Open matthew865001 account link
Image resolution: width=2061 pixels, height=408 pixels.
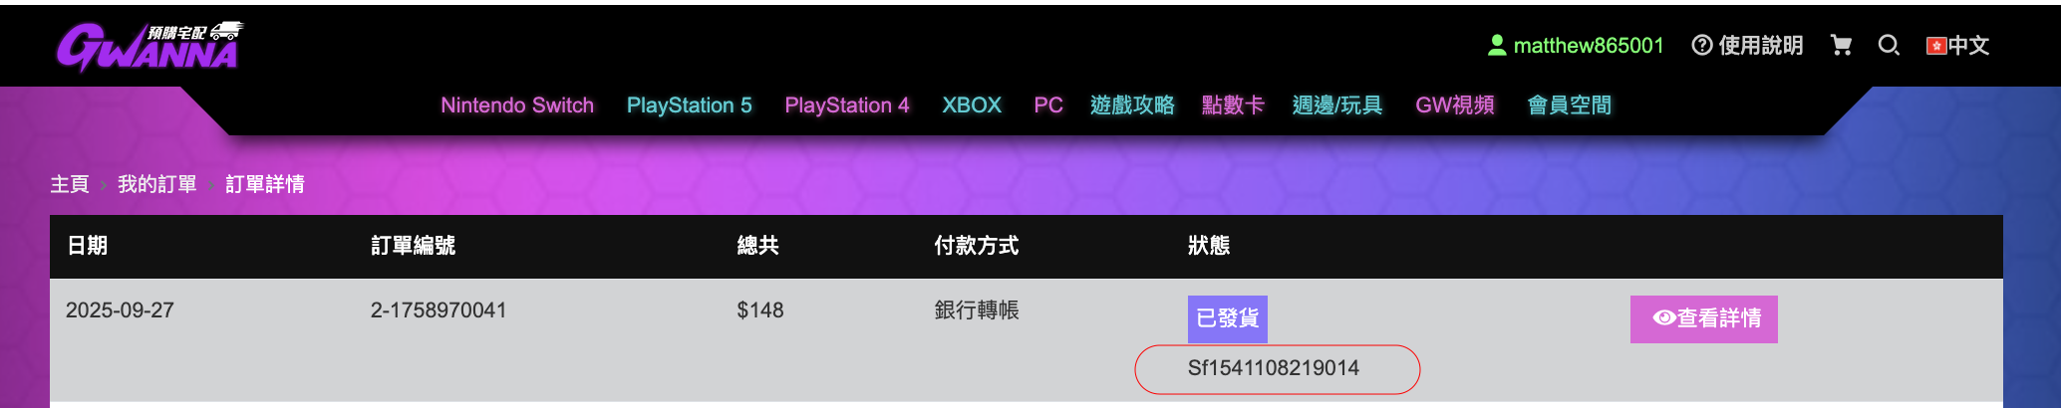coord(1588,46)
